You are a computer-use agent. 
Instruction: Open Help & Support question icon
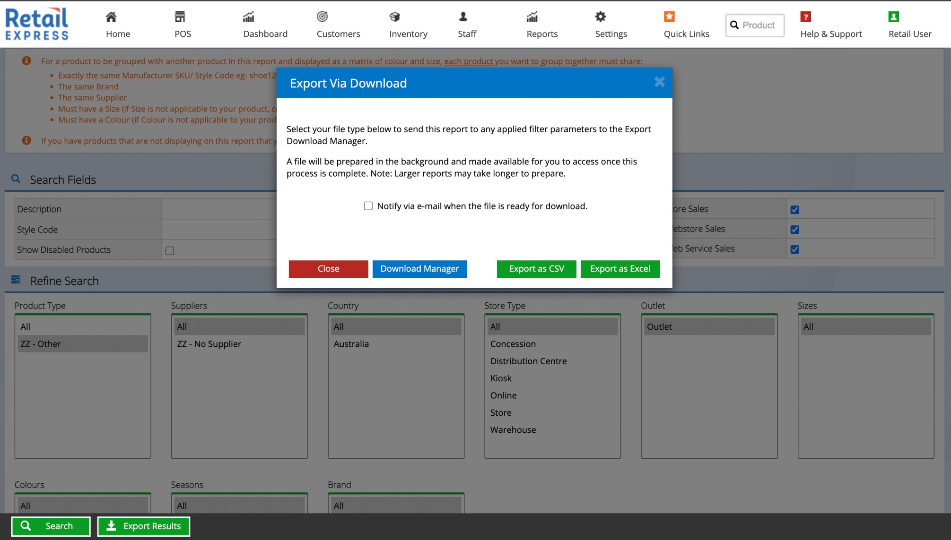coord(805,17)
